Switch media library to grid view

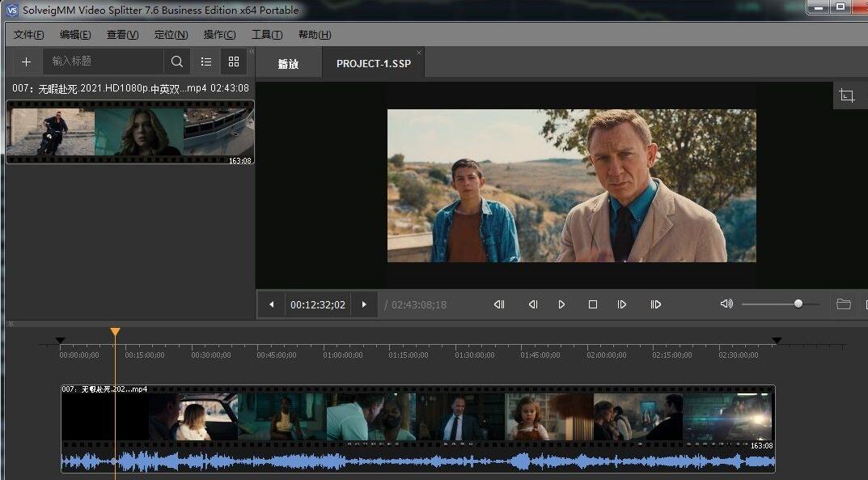(x=234, y=62)
